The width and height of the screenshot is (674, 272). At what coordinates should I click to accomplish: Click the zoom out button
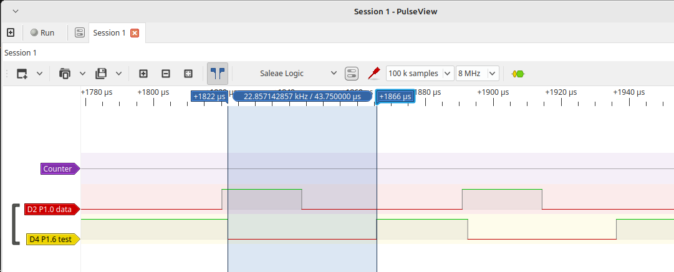tap(166, 74)
